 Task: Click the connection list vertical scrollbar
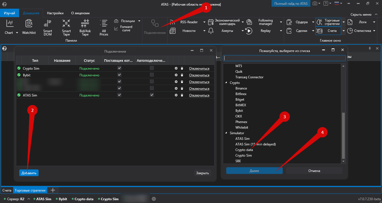tap(343, 136)
